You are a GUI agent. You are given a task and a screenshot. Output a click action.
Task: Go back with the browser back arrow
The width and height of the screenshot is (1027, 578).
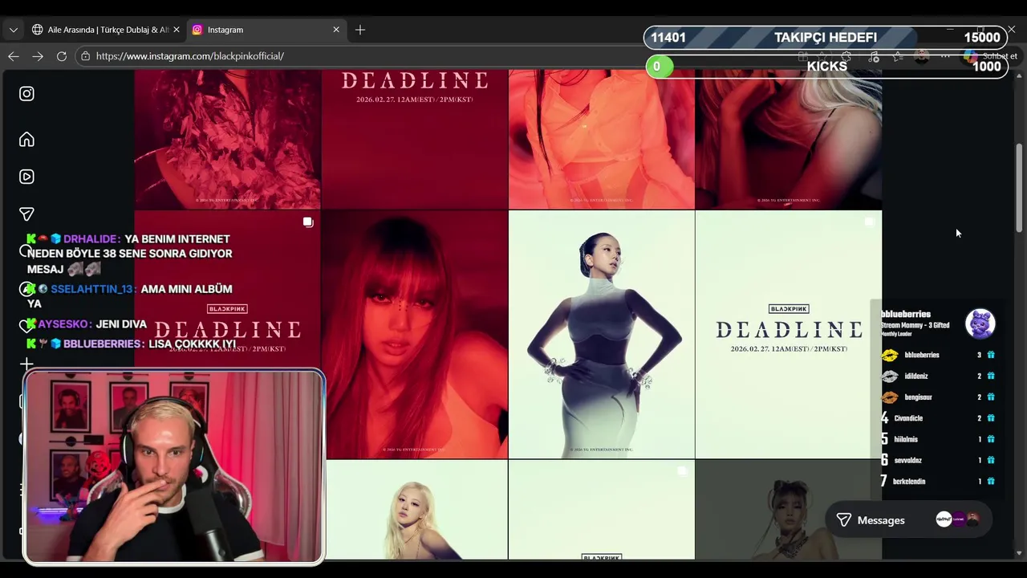tap(14, 56)
